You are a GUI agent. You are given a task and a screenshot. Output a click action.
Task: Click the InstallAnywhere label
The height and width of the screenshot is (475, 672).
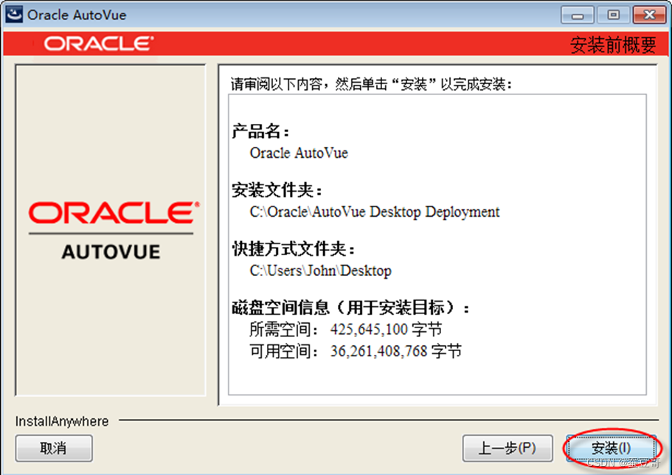click(62, 421)
